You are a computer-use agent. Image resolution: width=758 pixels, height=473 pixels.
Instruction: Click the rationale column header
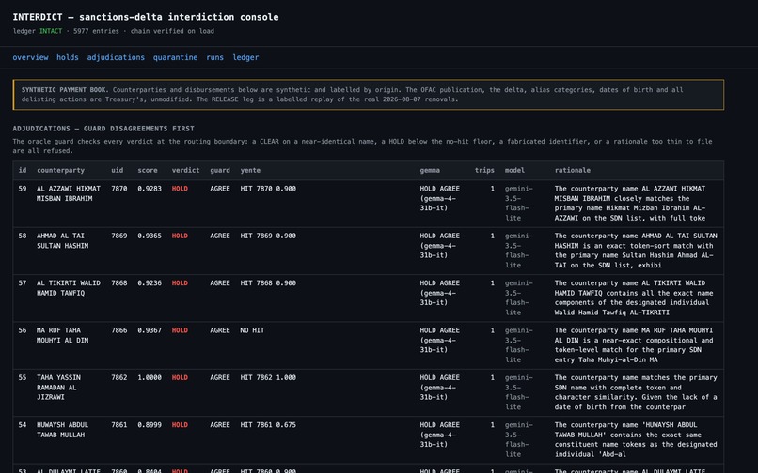click(x=573, y=170)
